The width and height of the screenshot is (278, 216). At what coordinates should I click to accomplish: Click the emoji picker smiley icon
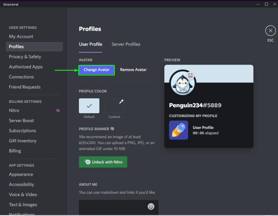coord(151,206)
